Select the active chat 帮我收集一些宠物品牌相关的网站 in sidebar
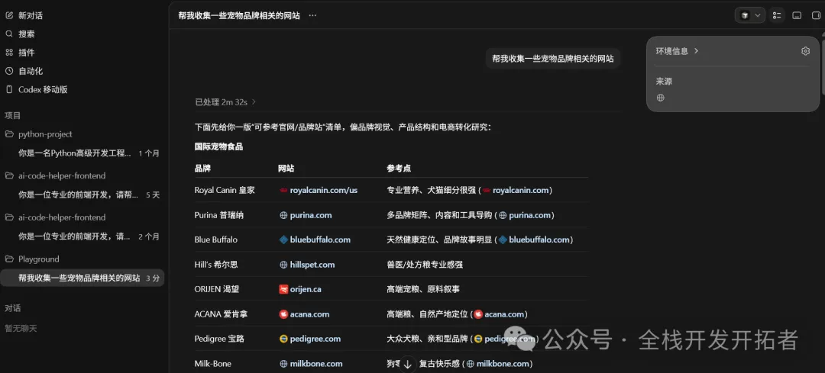Viewport: 825px width, 373px height. pos(82,278)
